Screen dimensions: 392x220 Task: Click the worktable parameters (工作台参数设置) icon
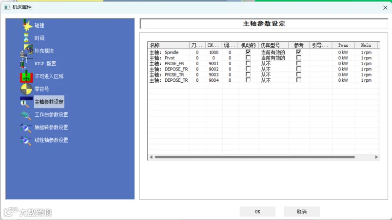pyautogui.click(x=26, y=115)
